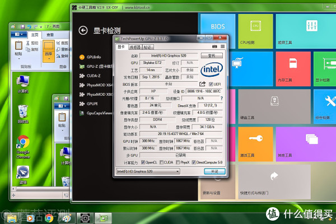Open the blue Paint file menu dropdown
Screen dimensions: 336x224
point(19,34)
